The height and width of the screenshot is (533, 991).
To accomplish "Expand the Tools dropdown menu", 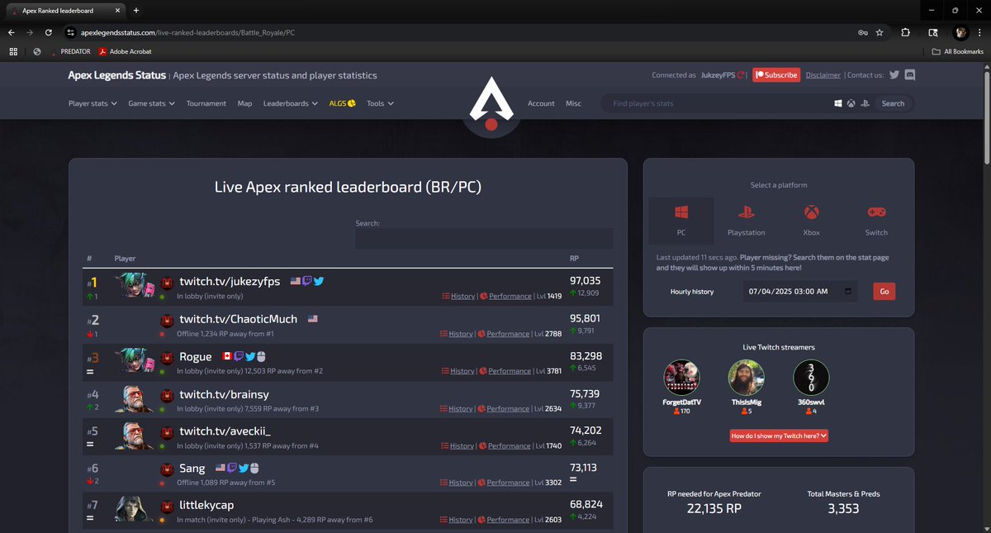I will 380,103.
